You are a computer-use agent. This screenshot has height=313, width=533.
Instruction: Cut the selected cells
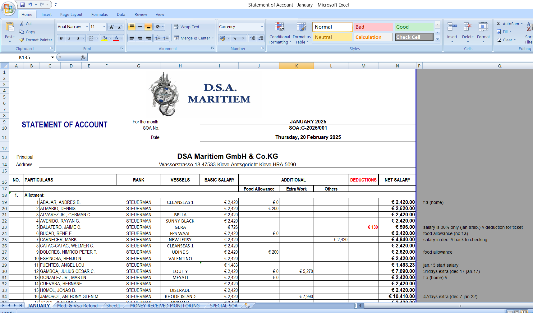(x=26, y=24)
